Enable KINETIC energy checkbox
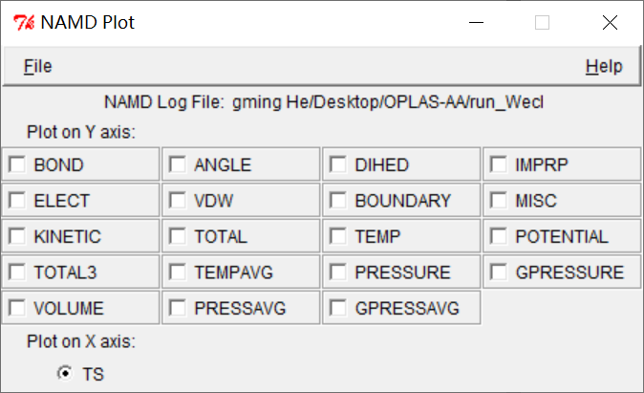Screen dimensions: 644x393 point(17,237)
